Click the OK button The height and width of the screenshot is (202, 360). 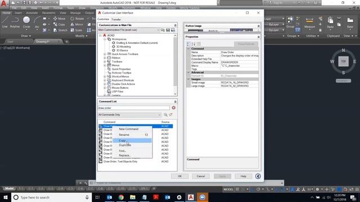[x=180, y=176]
